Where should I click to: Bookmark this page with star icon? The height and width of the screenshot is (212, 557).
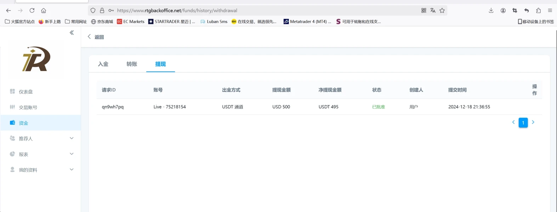(442, 11)
